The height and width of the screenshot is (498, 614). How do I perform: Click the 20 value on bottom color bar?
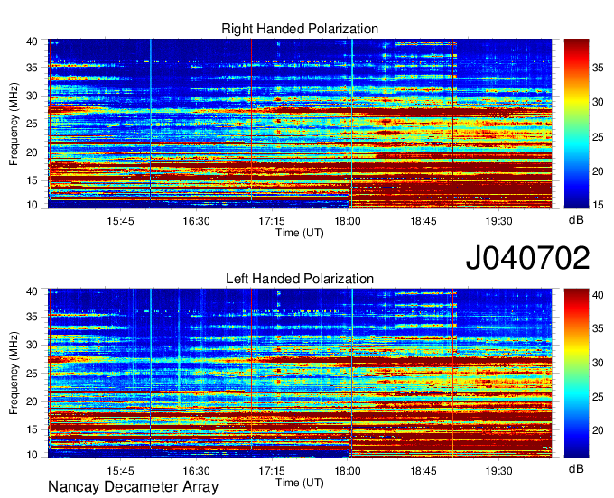click(598, 430)
